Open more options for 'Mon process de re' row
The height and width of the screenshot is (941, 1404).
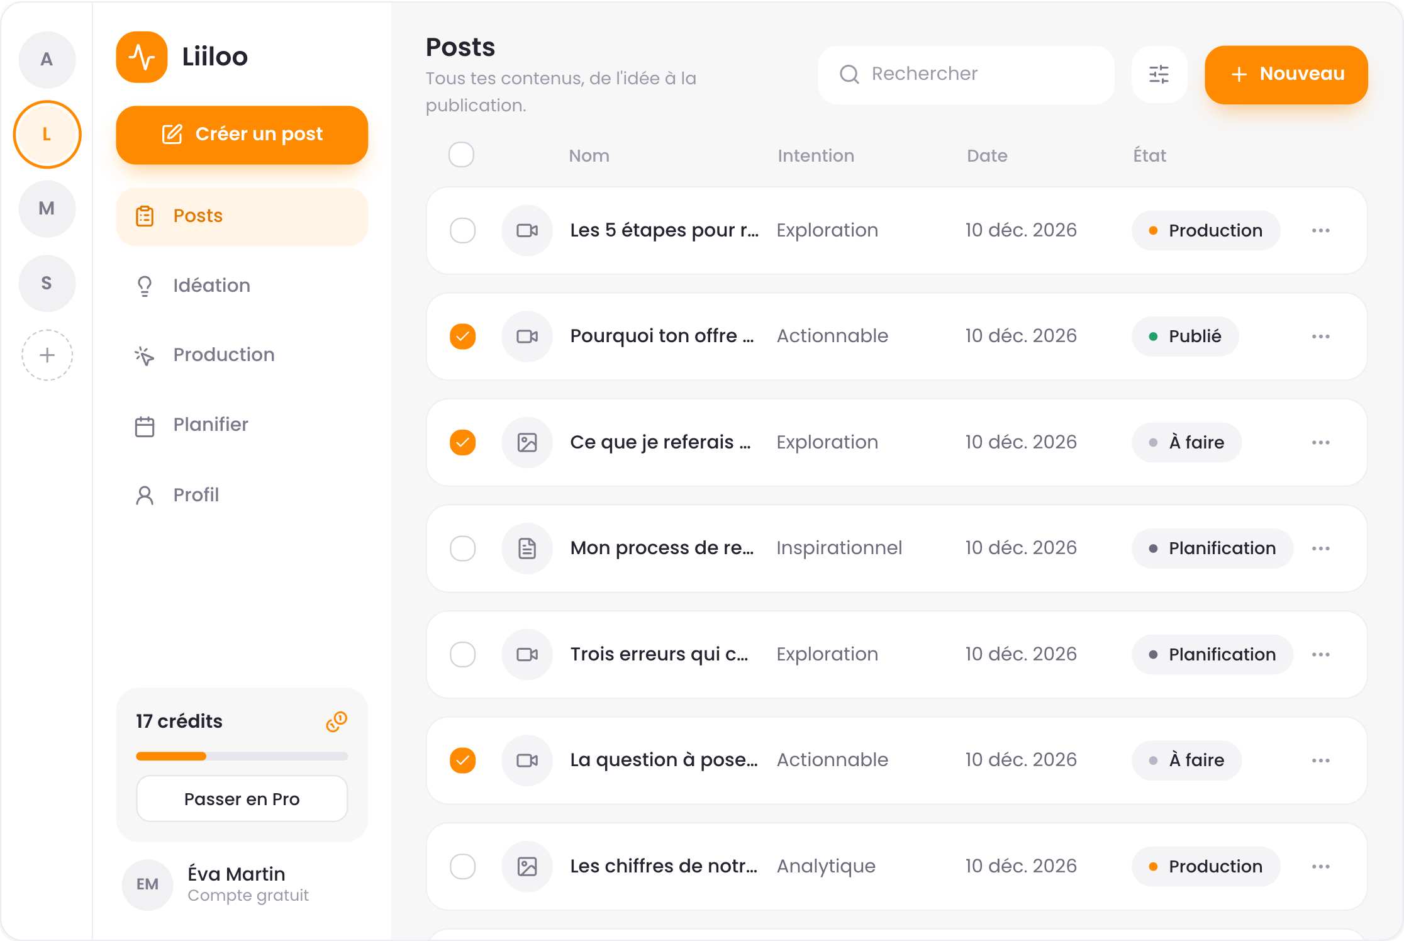tap(1320, 548)
